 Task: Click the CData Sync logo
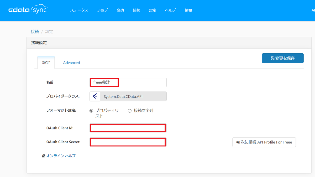pyautogui.click(x=28, y=10)
